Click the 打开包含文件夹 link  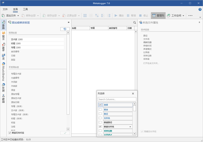(151, 63)
